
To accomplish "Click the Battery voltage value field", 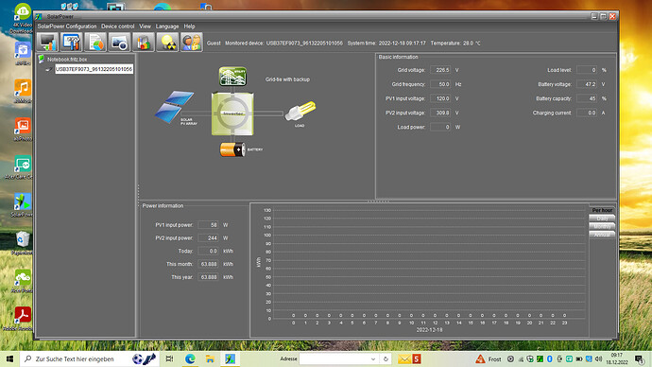I will click(587, 84).
